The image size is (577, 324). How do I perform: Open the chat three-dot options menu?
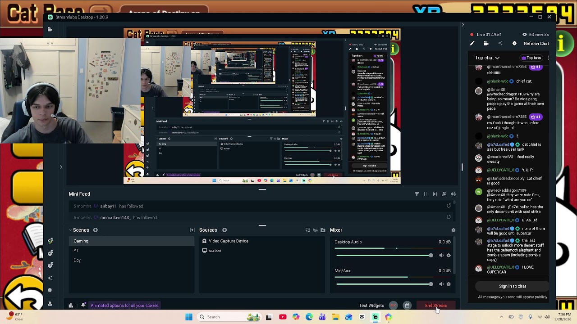549,58
